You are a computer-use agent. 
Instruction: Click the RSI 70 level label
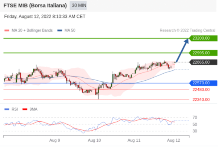point(195,118)
